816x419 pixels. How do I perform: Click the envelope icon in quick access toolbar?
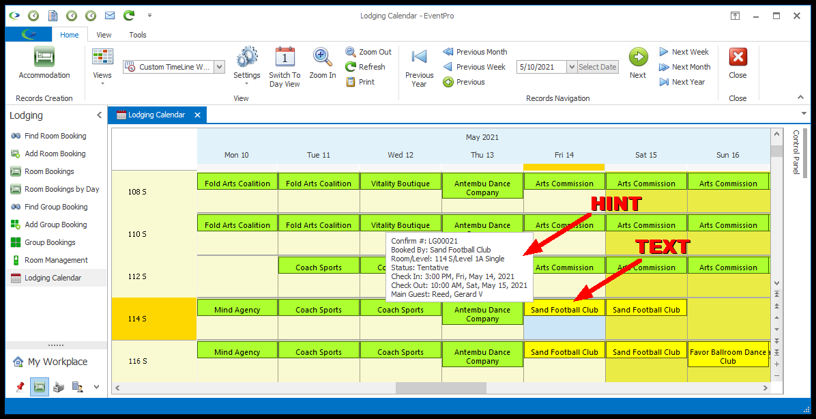[110, 16]
